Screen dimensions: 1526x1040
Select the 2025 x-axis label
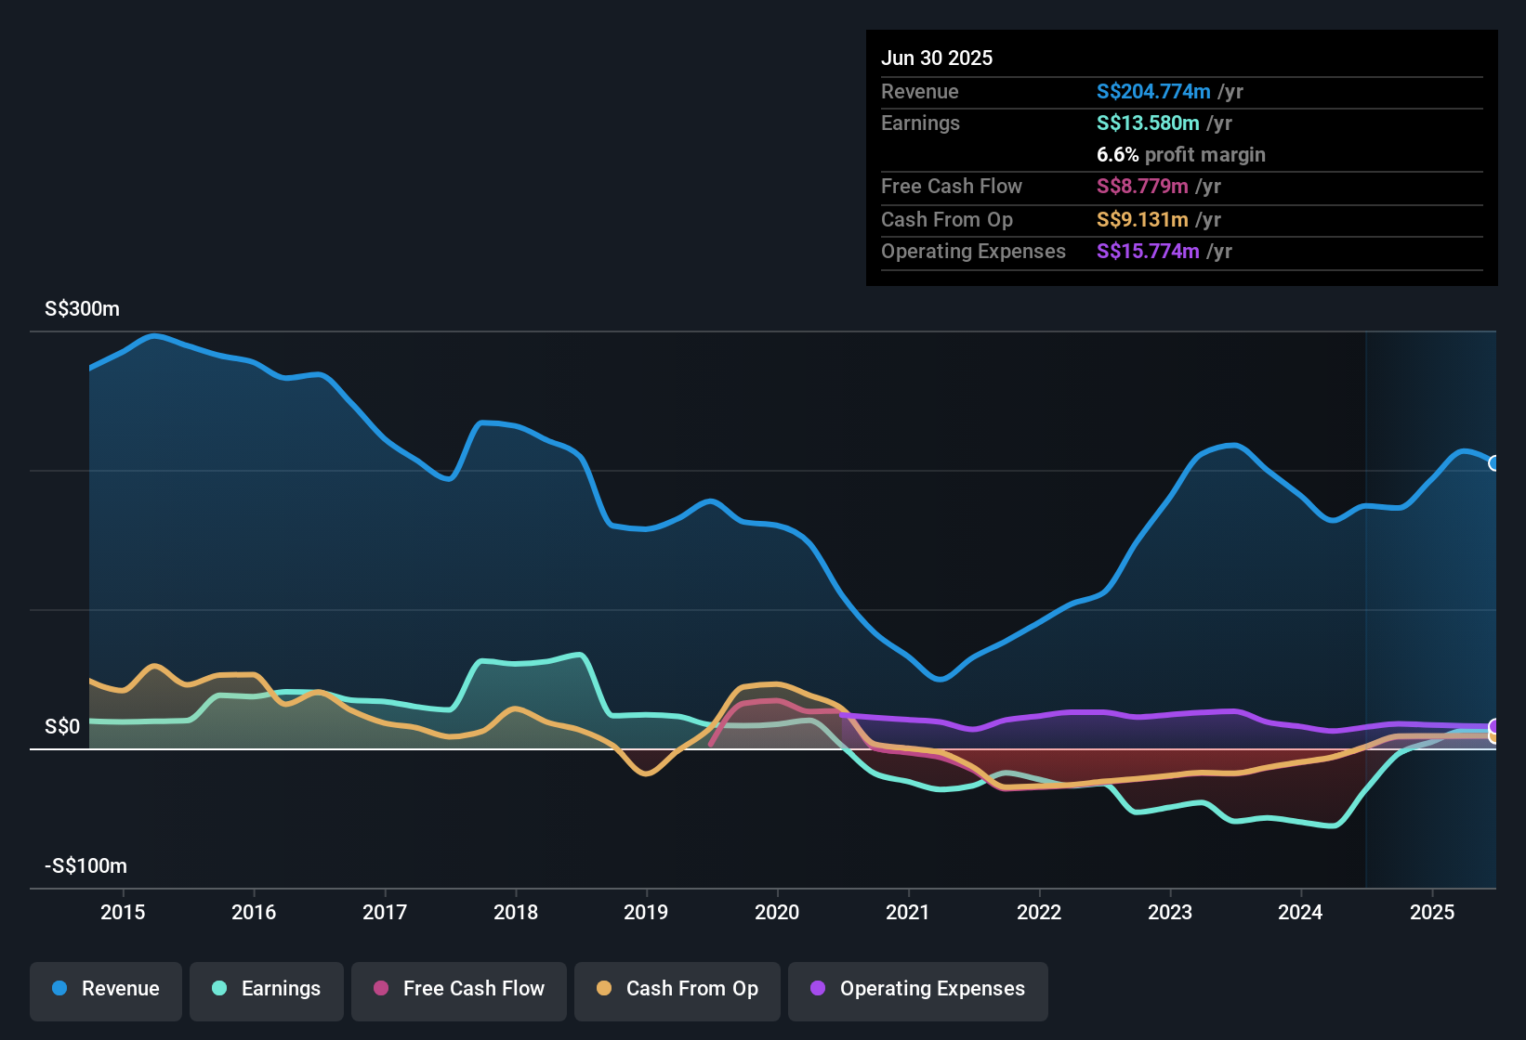[1431, 912]
